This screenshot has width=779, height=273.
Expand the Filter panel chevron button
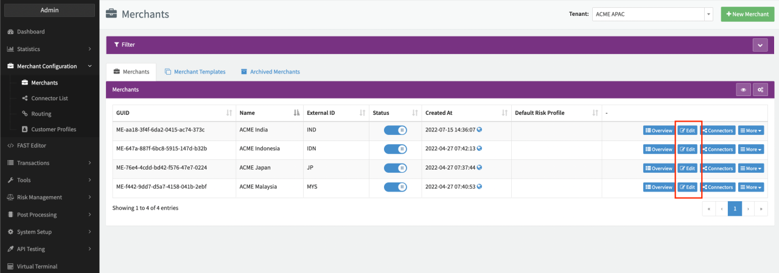point(760,45)
